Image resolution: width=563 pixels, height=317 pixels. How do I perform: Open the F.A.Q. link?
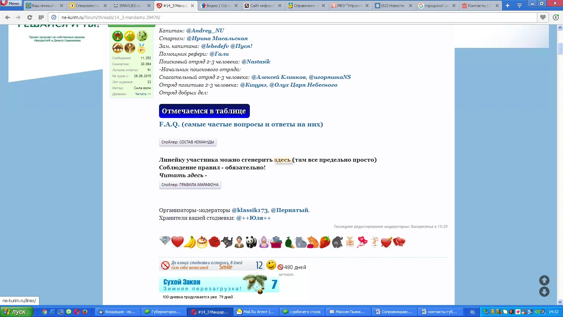(x=241, y=124)
